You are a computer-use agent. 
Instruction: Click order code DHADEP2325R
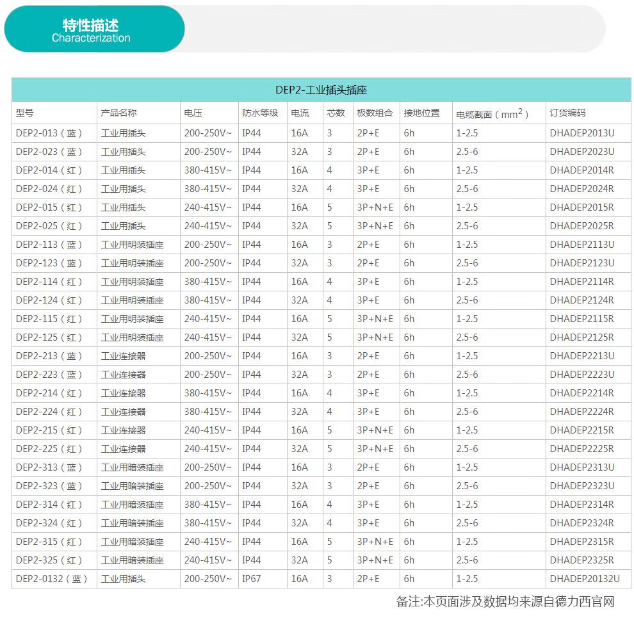point(582,561)
